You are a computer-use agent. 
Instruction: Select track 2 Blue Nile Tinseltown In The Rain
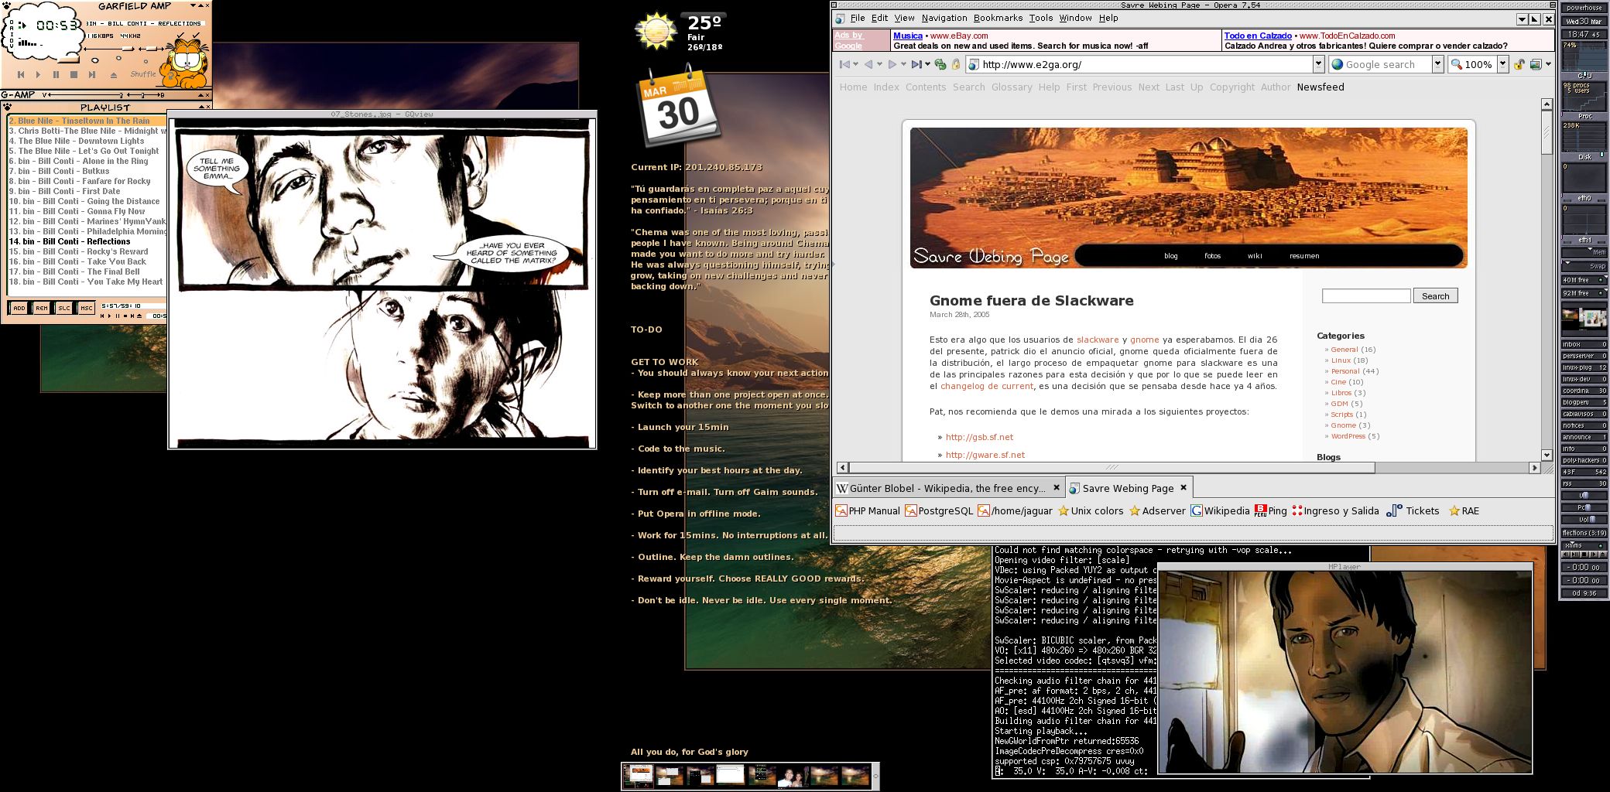[x=87, y=121]
